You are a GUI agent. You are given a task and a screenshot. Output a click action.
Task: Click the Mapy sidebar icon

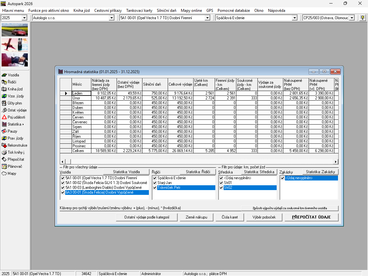tap(4, 173)
